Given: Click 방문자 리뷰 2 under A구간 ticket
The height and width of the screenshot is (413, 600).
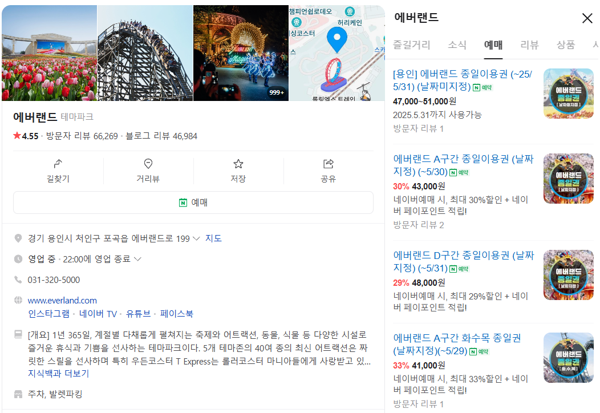Looking at the screenshot, I should point(419,225).
